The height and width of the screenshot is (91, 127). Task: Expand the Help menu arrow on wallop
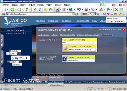pyautogui.click(x=97, y=22)
